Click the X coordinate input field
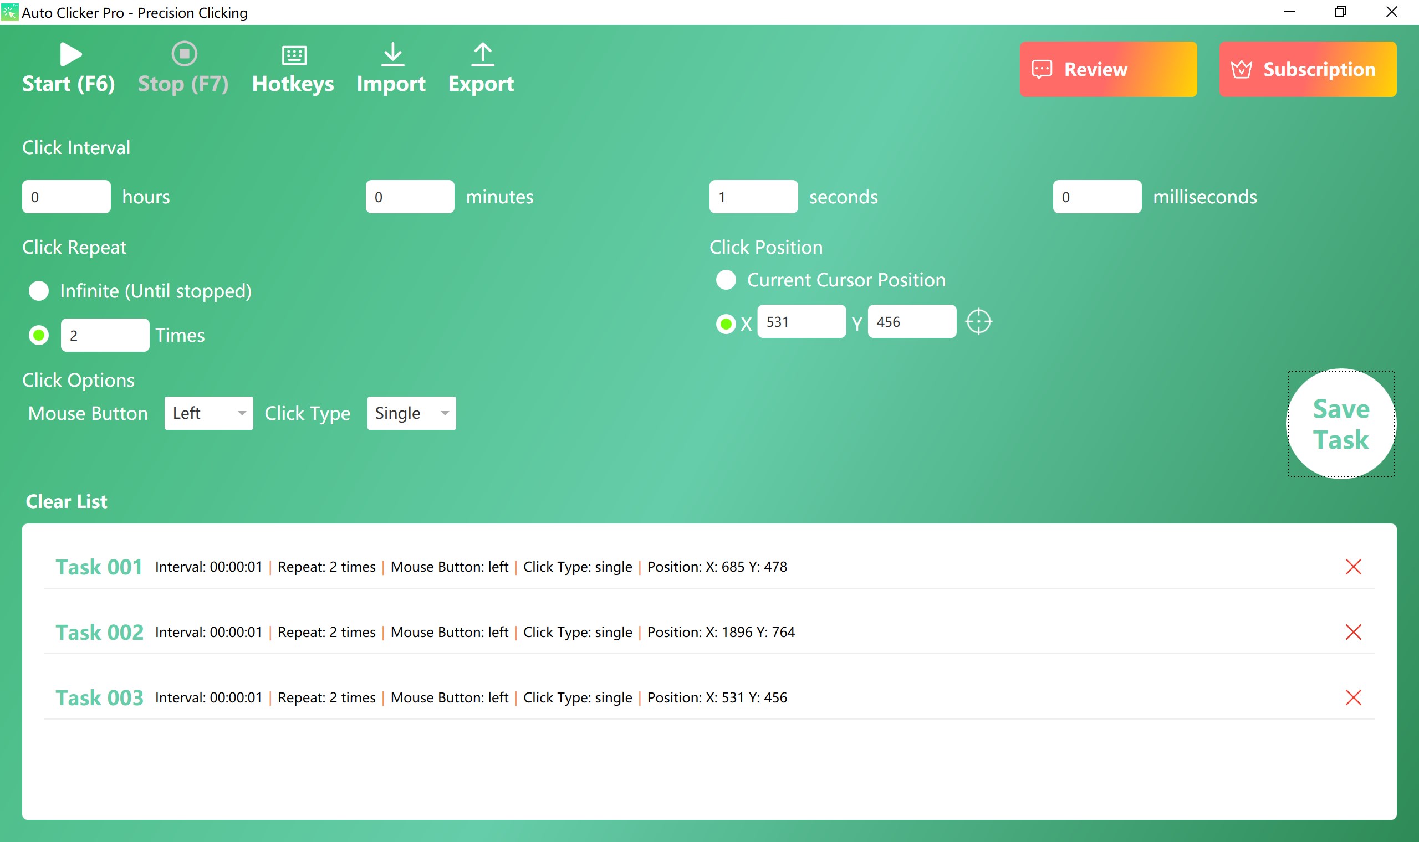Viewport: 1419px width, 842px height. point(801,322)
